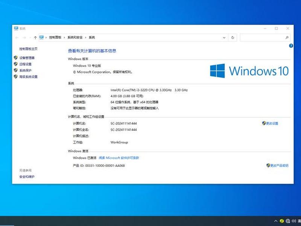Click the Refresh button in address bar
Viewport: 301px width, 226px height.
(x=233, y=38)
